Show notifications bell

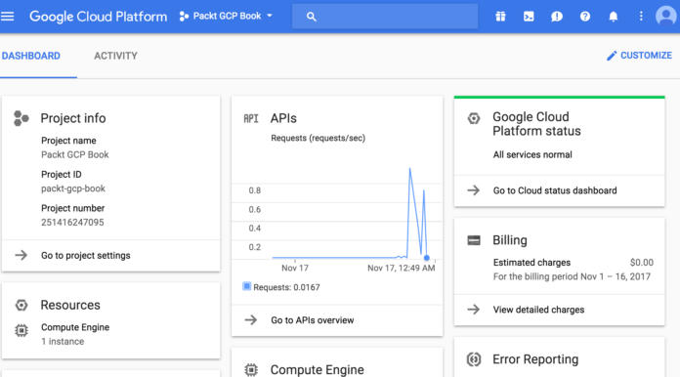click(614, 17)
